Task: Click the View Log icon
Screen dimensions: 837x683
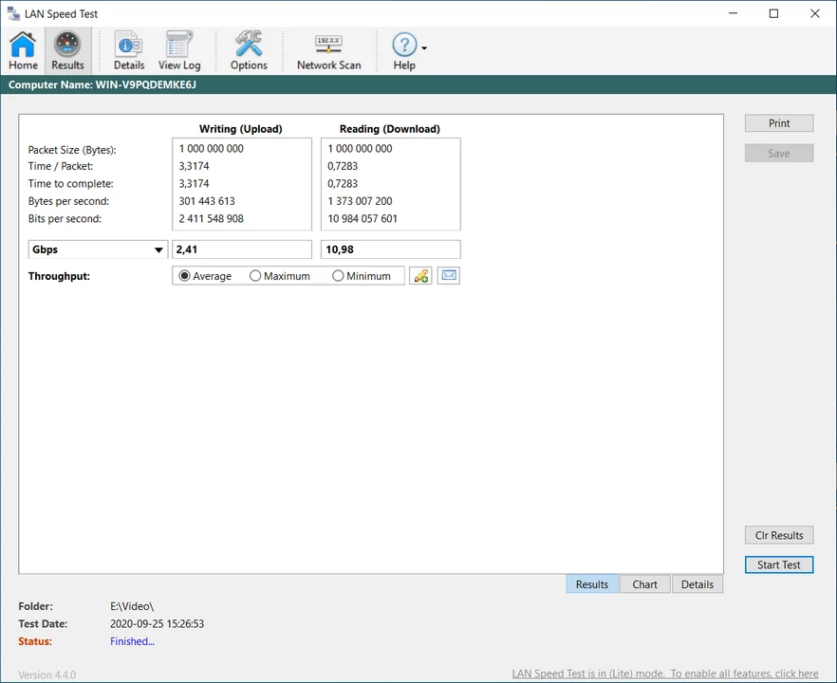Action: tap(179, 50)
